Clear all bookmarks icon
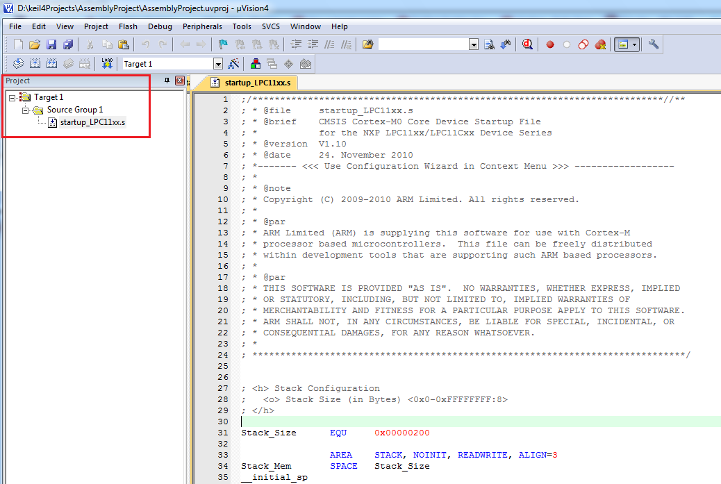The width and height of the screenshot is (721, 484). point(274,44)
